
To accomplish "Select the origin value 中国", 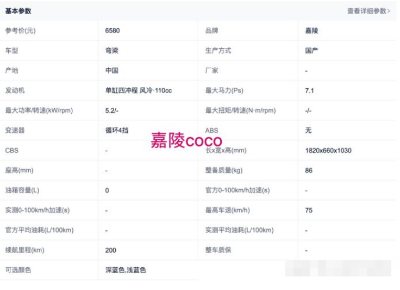I will pyautogui.click(x=112, y=70).
